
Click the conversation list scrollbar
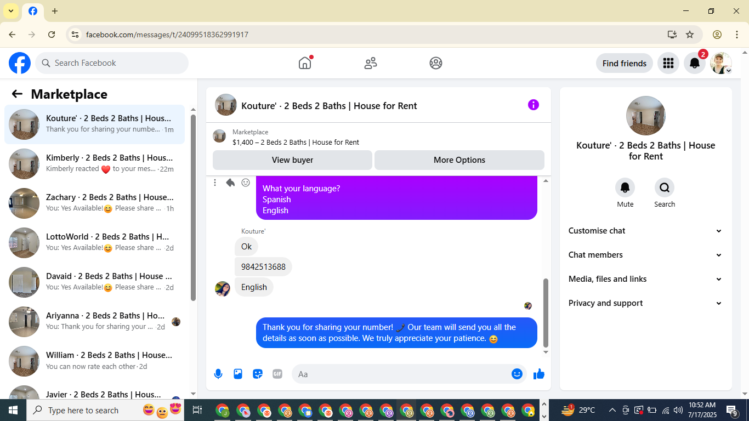click(x=193, y=207)
